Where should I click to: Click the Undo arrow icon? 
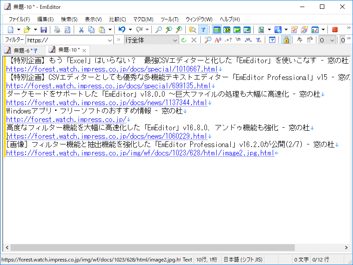[122, 30]
